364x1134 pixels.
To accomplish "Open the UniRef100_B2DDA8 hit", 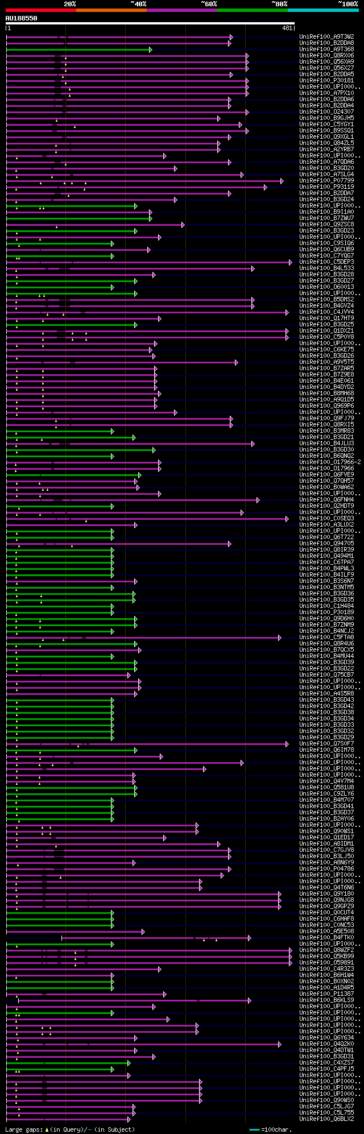I will pyautogui.click(x=326, y=43).
